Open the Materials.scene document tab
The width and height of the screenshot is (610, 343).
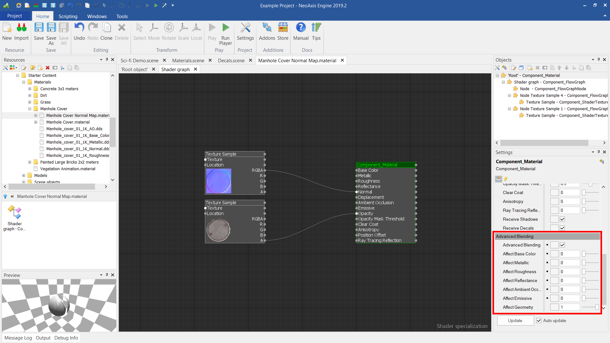click(x=188, y=60)
